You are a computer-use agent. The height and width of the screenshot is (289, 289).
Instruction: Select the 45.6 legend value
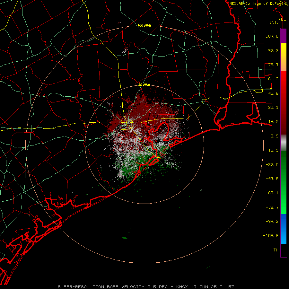(273, 93)
